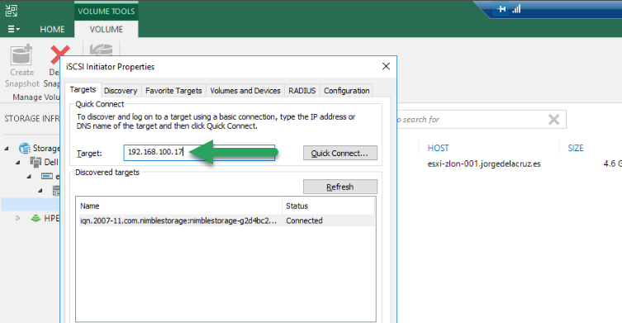622x323 pixels.
Task: Collapse the Storage tree node
Action: point(7,149)
